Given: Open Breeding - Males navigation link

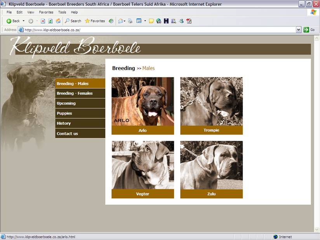Looking at the screenshot, I should pos(80,83).
